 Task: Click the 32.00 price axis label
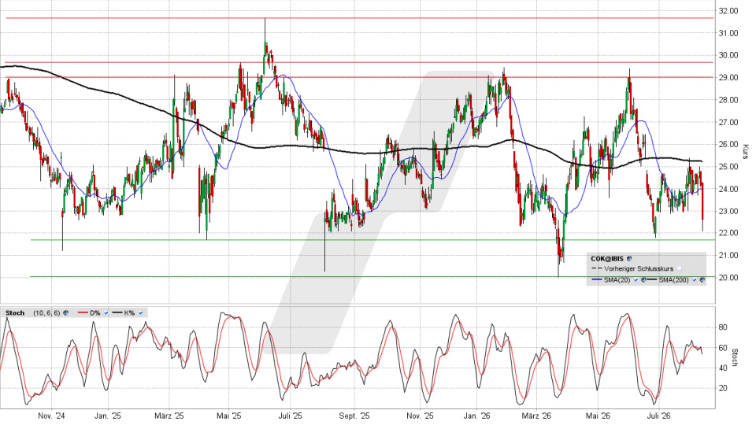pos(728,11)
